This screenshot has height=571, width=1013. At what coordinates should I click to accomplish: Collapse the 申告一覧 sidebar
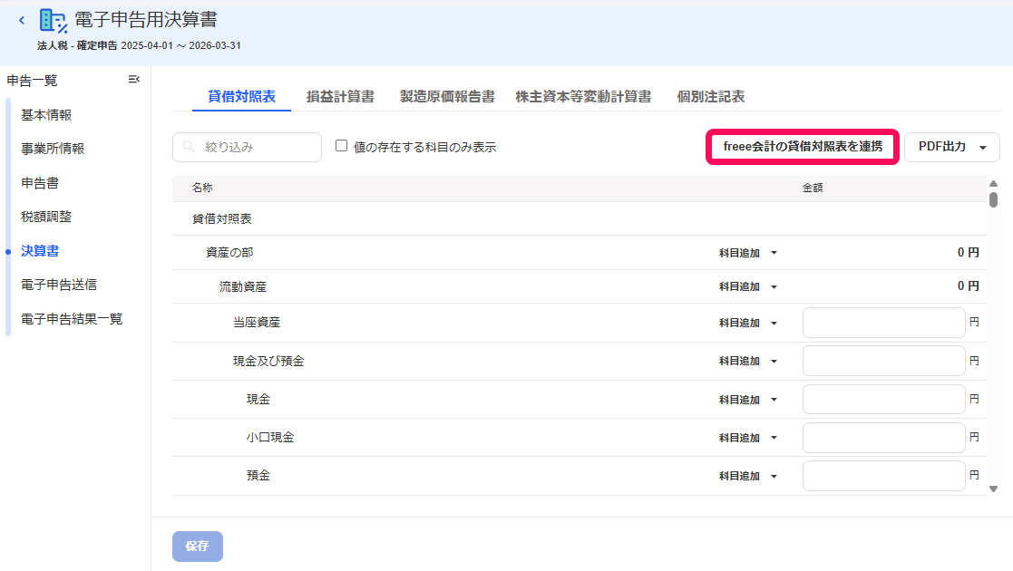click(133, 80)
